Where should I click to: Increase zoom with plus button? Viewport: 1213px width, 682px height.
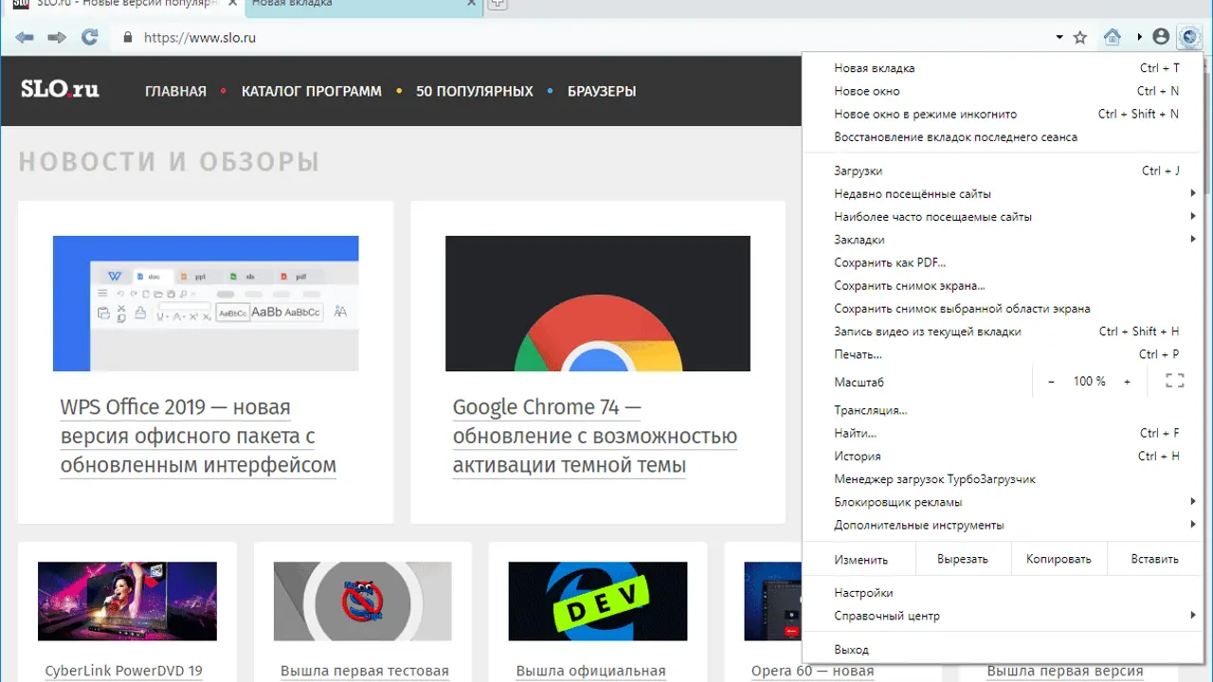[1127, 381]
